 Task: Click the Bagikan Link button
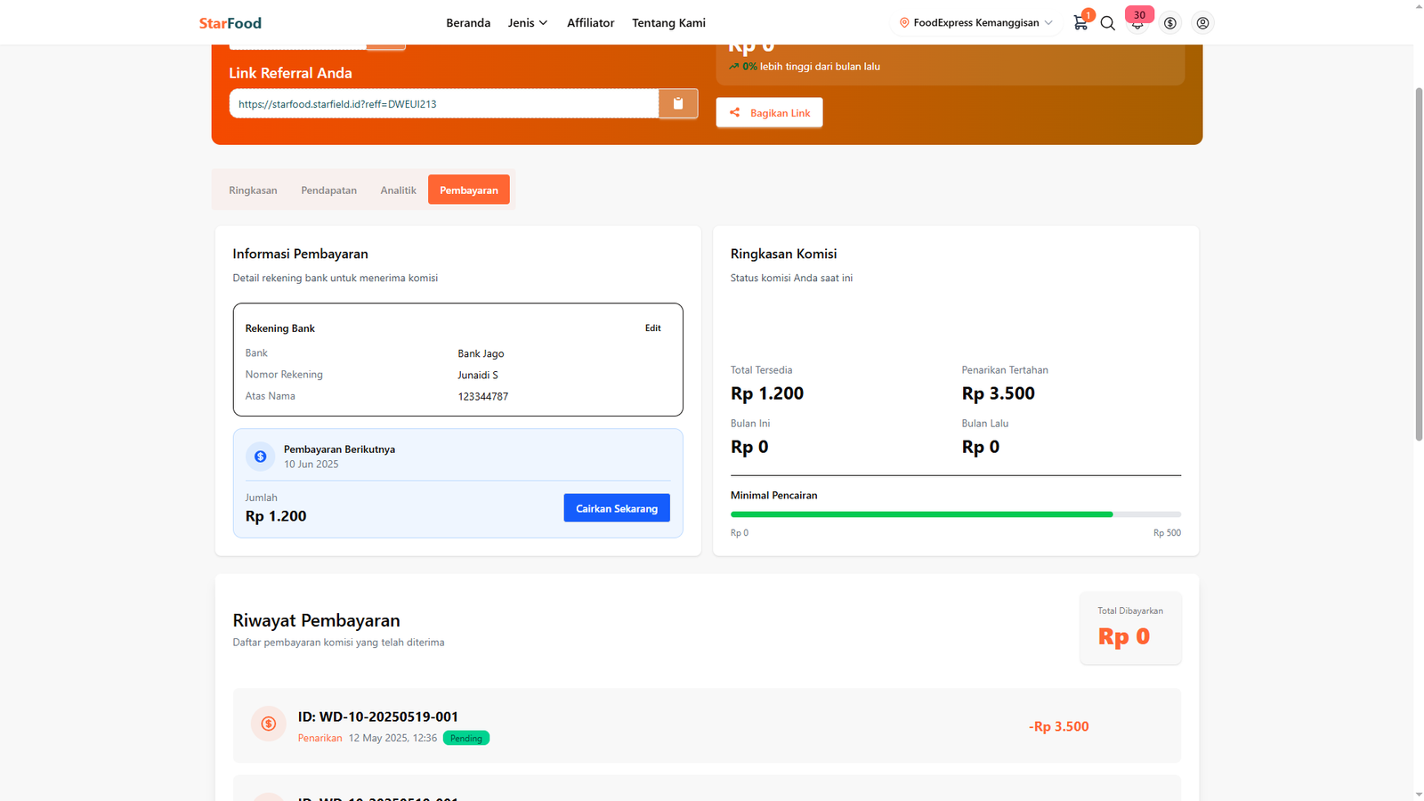click(x=769, y=113)
